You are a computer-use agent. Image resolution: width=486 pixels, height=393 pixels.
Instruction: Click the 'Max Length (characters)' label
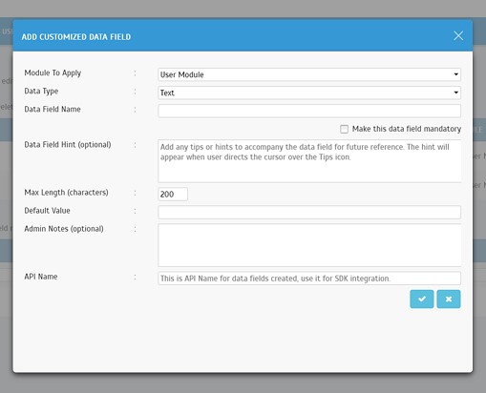[66, 193]
